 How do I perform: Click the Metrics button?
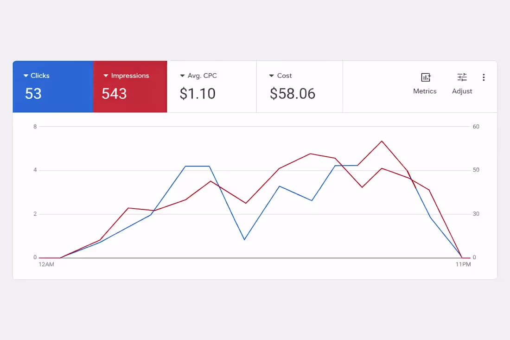tap(425, 83)
